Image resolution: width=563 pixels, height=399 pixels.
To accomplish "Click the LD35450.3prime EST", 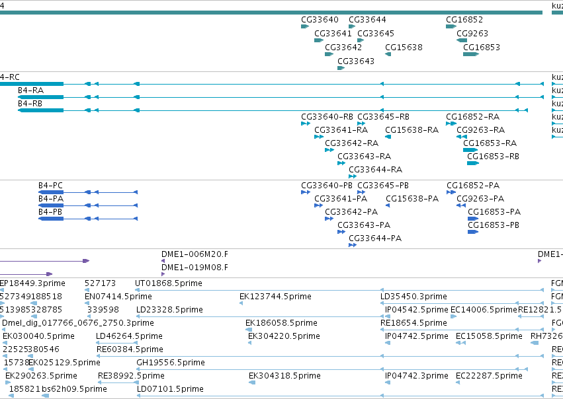I will (x=462, y=303).
